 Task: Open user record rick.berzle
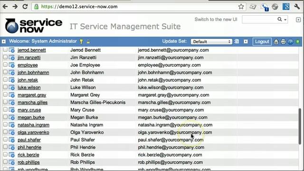[x=28, y=155]
